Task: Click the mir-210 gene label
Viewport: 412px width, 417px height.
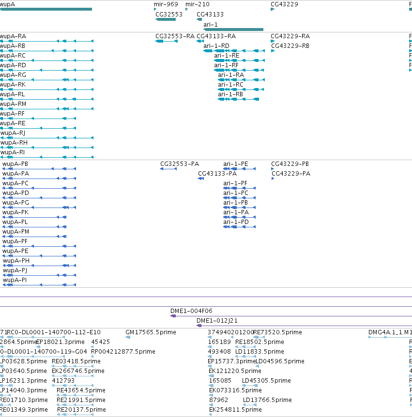Action: pyautogui.click(x=197, y=4)
